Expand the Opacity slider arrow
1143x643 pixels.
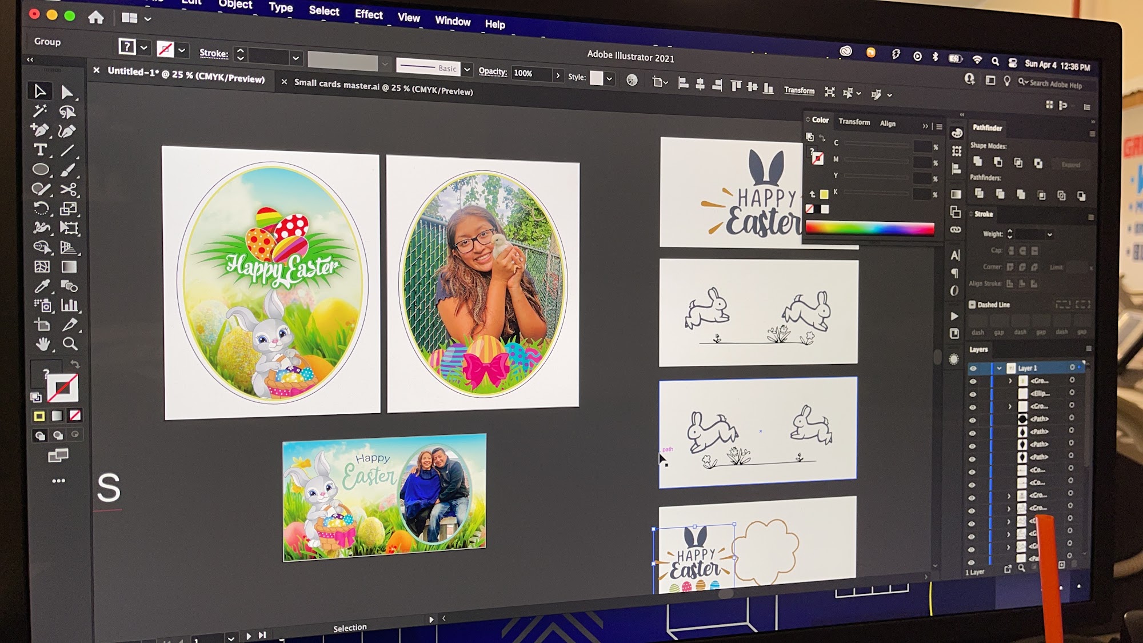558,75
